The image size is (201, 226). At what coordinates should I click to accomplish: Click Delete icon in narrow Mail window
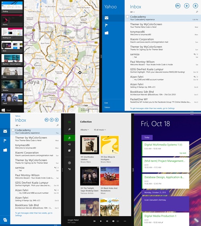coord(57,120)
